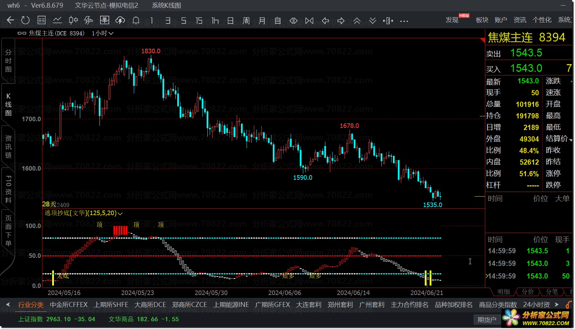Select the 商品分类指数 tab

pos(498,305)
